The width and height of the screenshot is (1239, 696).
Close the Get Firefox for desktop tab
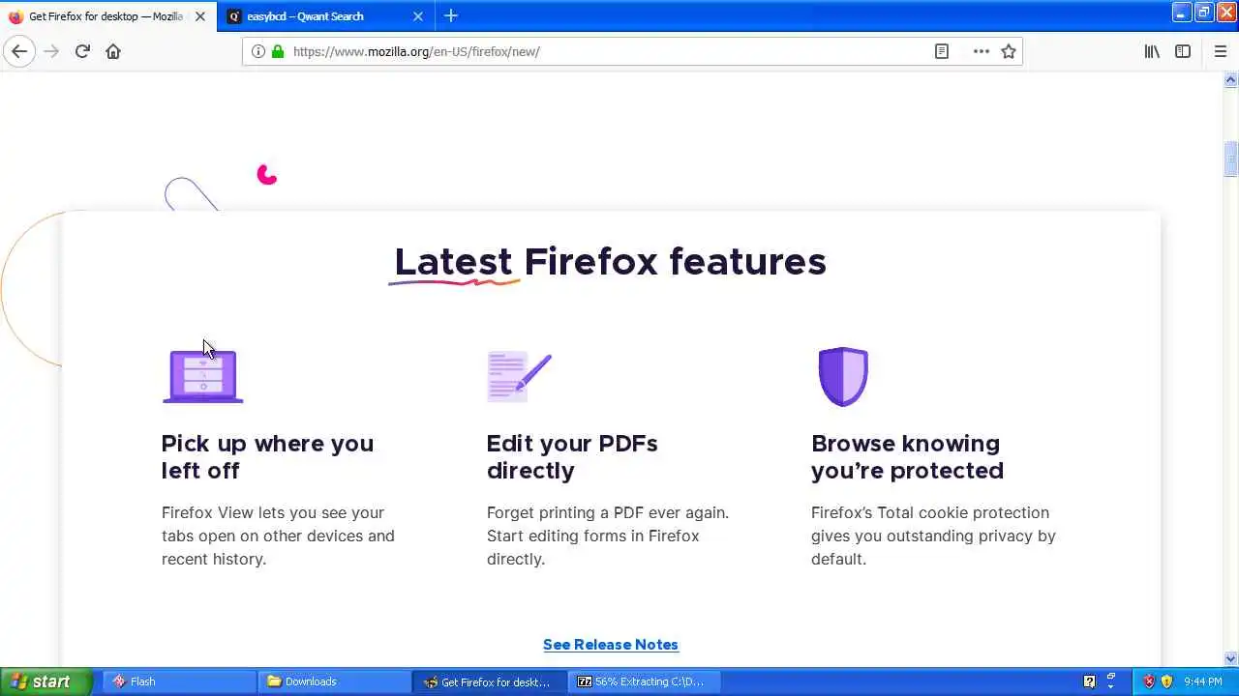[200, 16]
